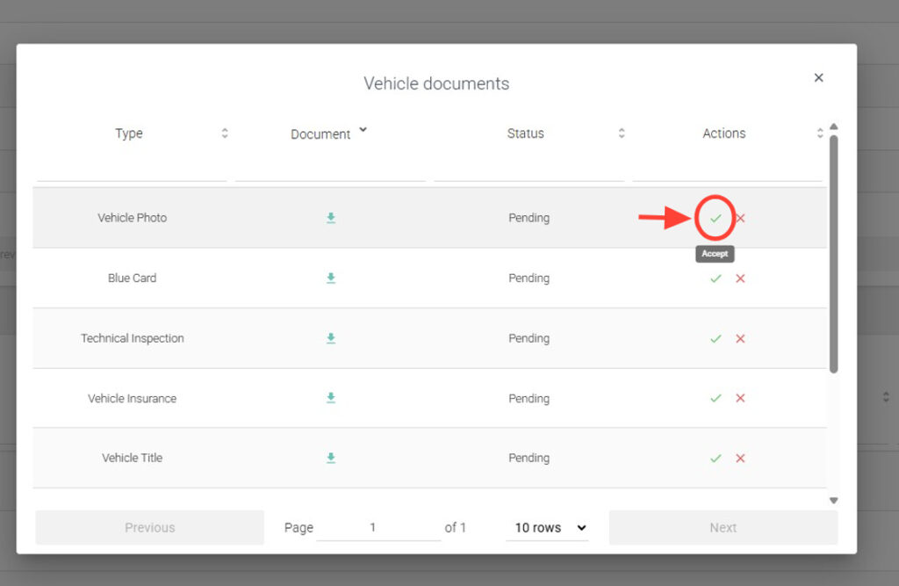The width and height of the screenshot is (899, 586).
Task: Accept the Vehicle Photo document
Action: [716, 218]
